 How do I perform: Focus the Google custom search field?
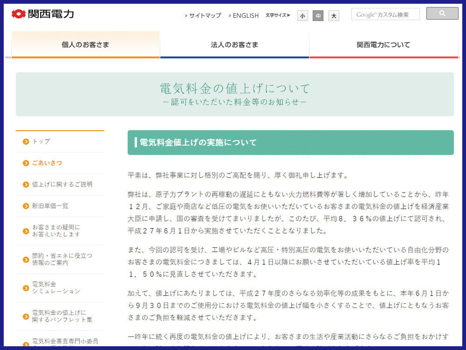pos(385,14)
